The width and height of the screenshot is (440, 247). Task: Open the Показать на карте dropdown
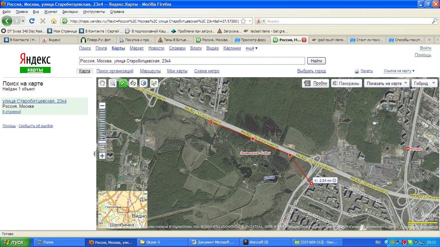point(387,83)
